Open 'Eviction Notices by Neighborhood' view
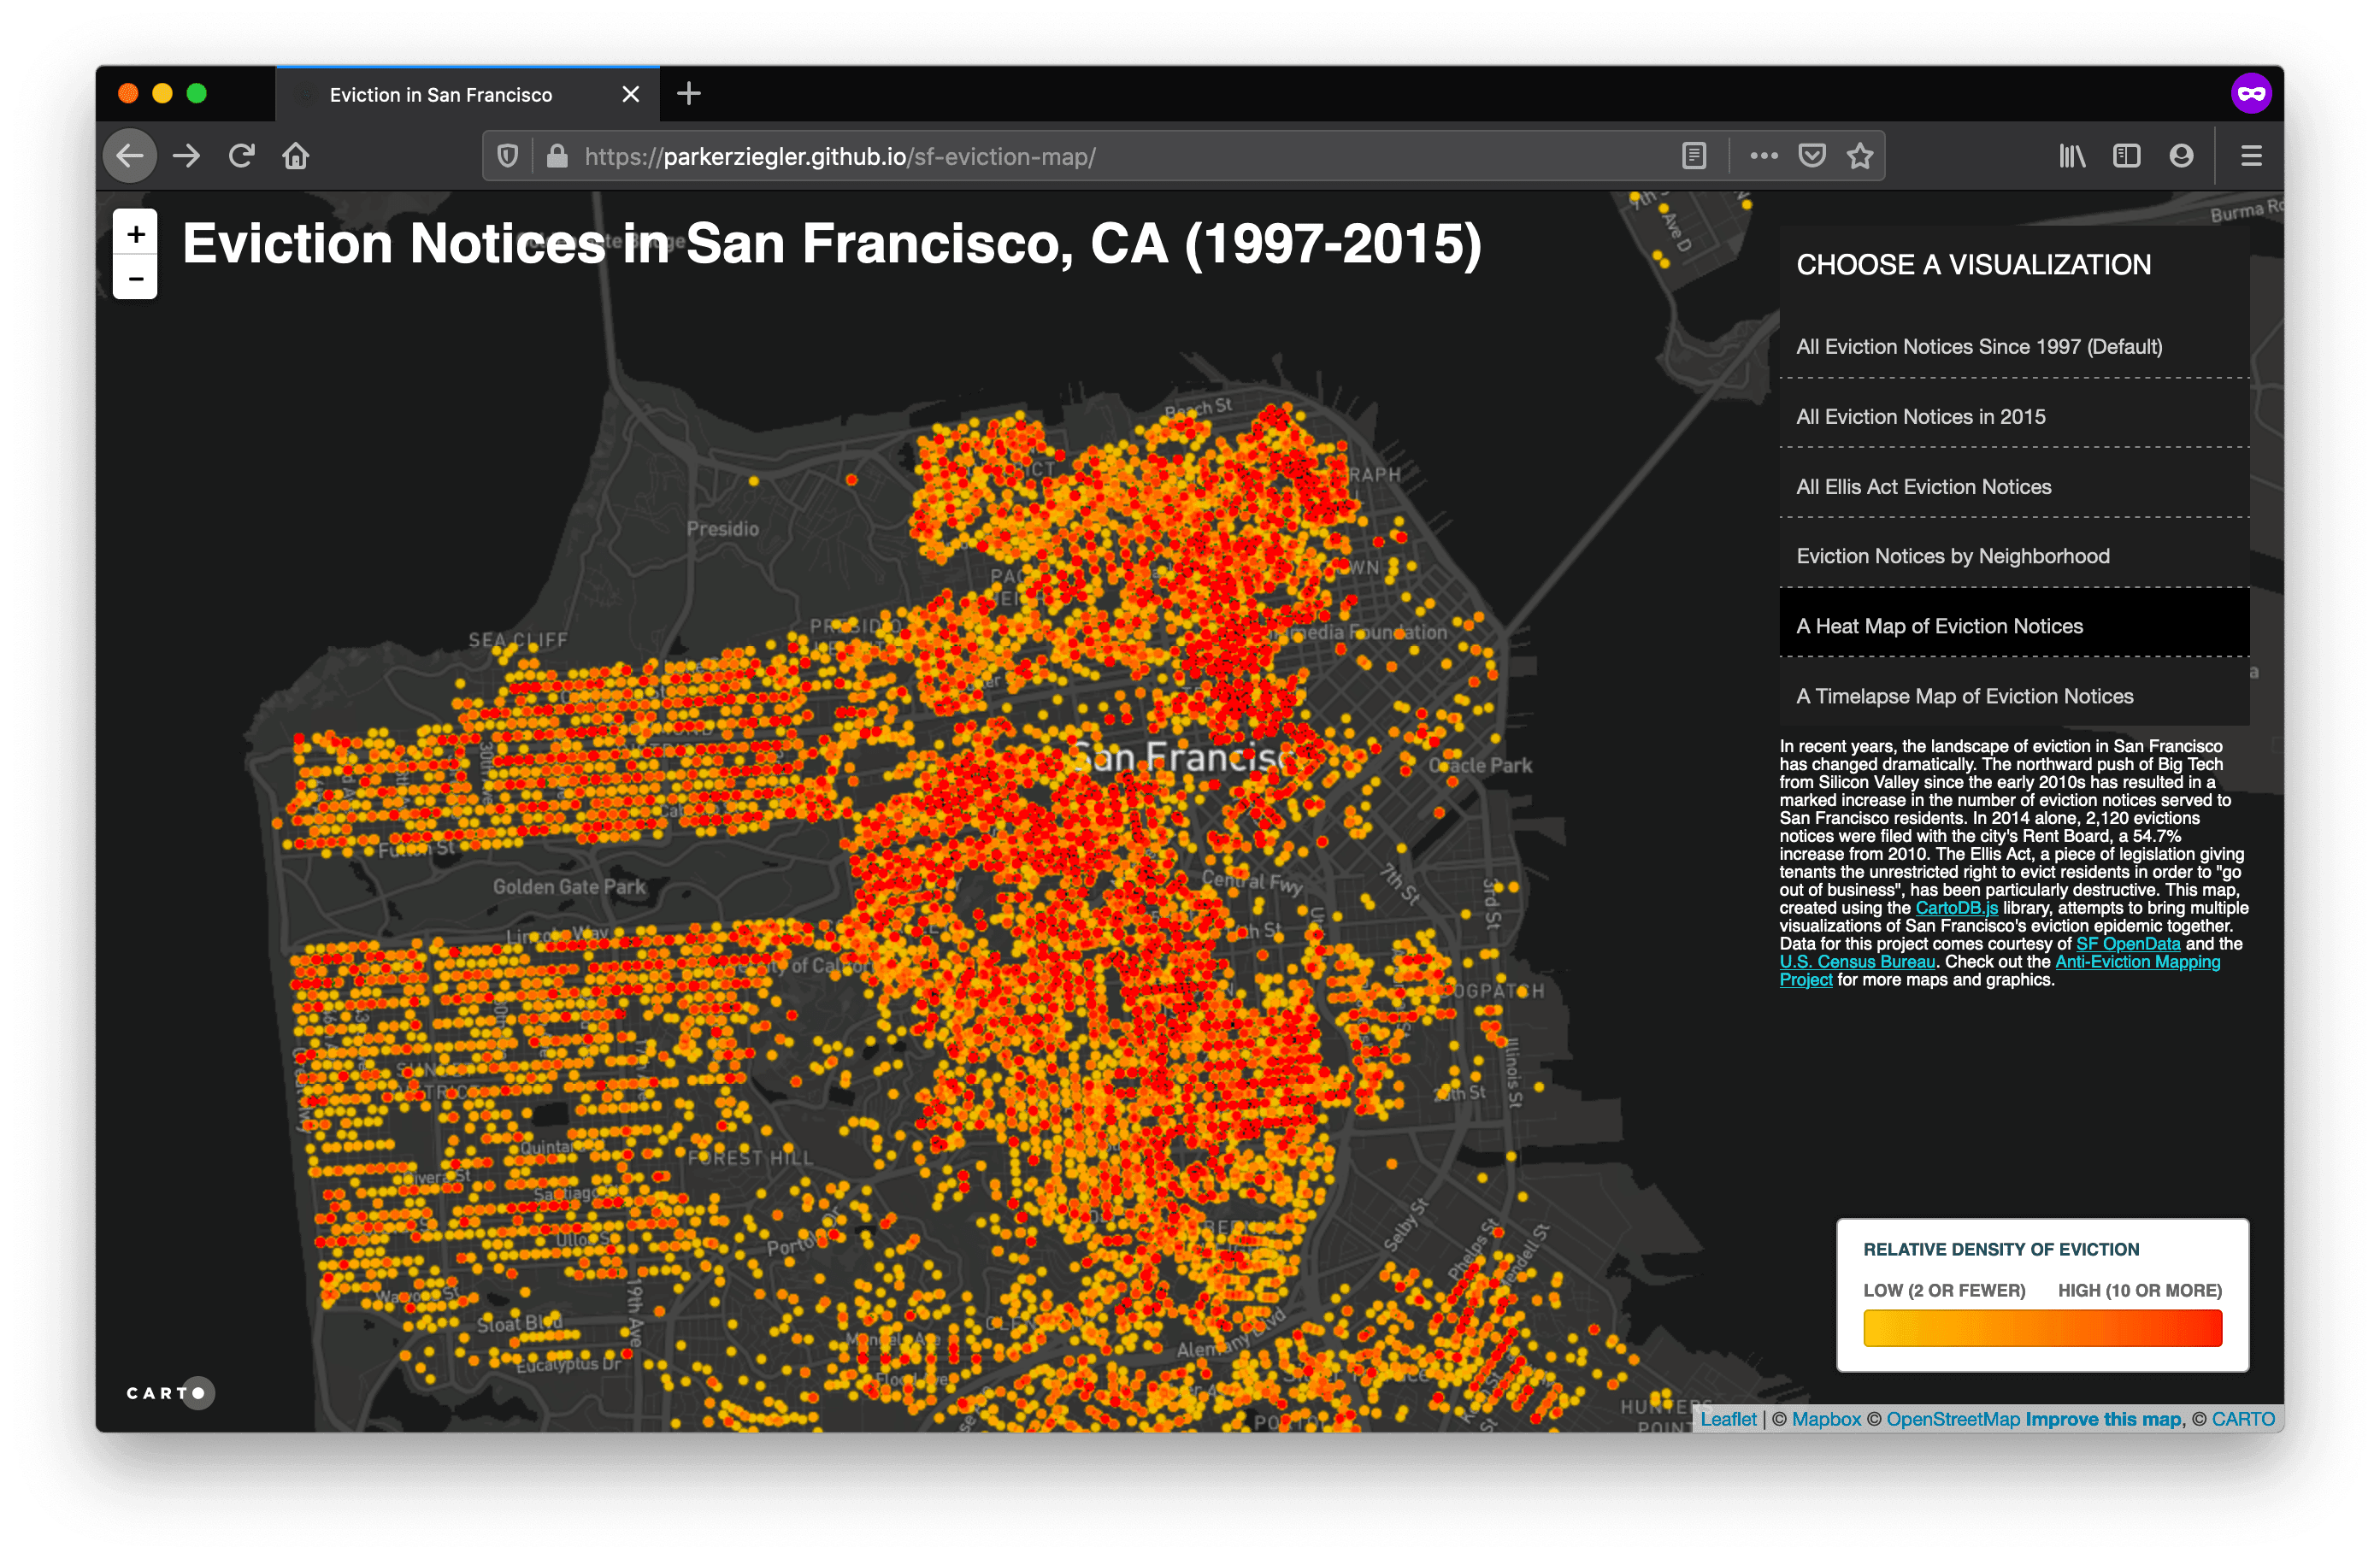Viewport: 2380px width, 1559px height. pyautogui.click(x=1952, y=555)
